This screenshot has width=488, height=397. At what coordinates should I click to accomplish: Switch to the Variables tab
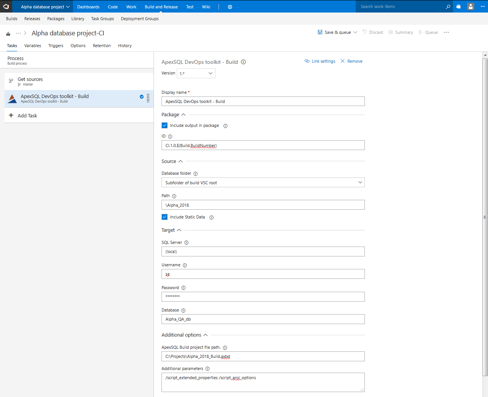[x=33, y=46]
